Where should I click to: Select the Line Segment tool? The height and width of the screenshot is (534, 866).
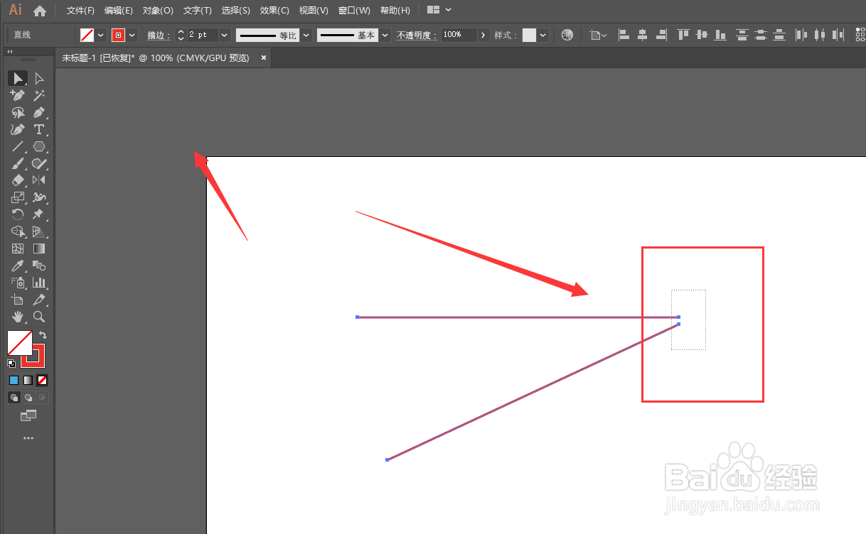18,146
